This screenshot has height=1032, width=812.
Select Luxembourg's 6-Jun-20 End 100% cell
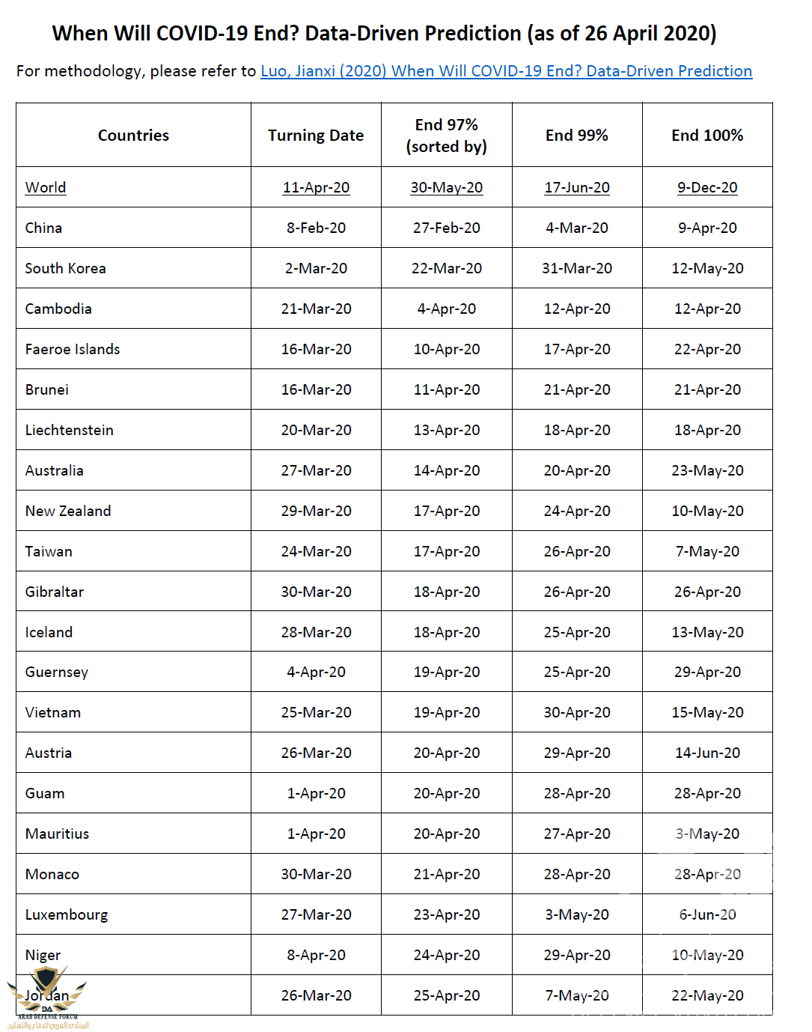pos(707,914)
